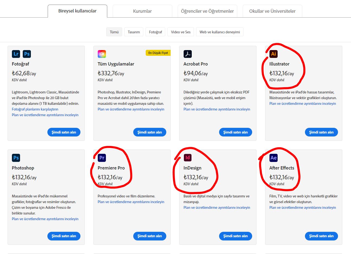Screen dimensions: 351x254
Task: Click the Lightroom icon in Fotoğraf card
Action: (x=16, y=54)
